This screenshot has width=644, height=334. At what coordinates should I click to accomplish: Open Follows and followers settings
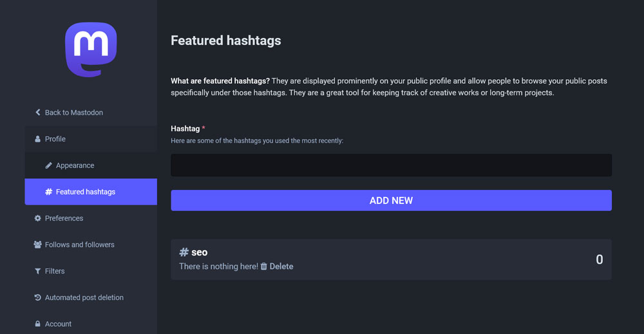pos(79,245)
